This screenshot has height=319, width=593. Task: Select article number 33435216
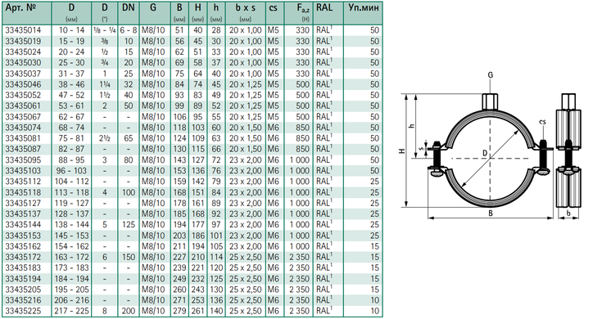[x=23, y=300]
